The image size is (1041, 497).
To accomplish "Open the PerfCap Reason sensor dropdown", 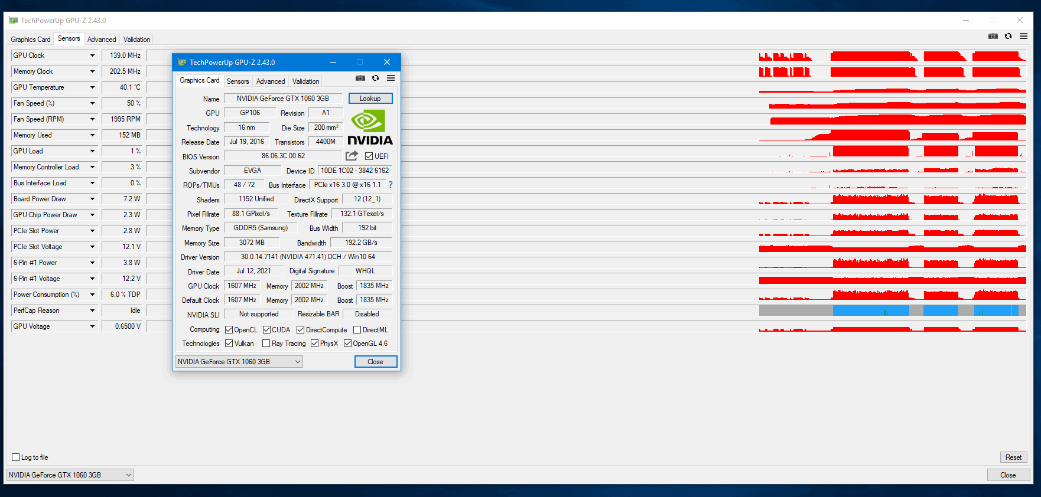I will click(x=92, y=310).
